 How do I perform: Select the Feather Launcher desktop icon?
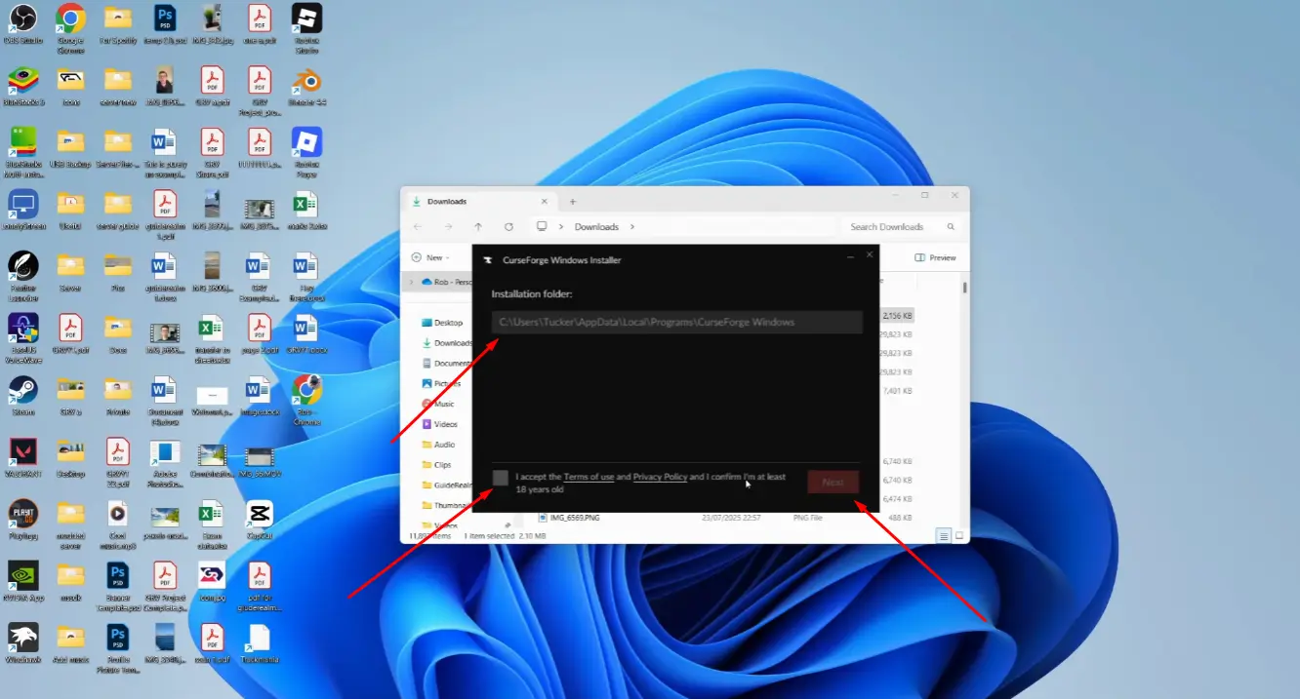pos(22,277)
